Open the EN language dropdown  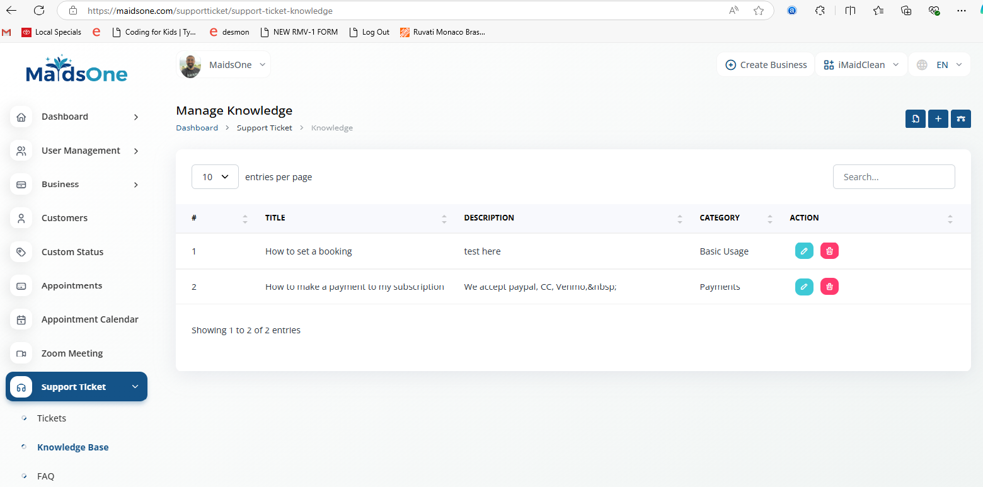(x=940, y=65)
